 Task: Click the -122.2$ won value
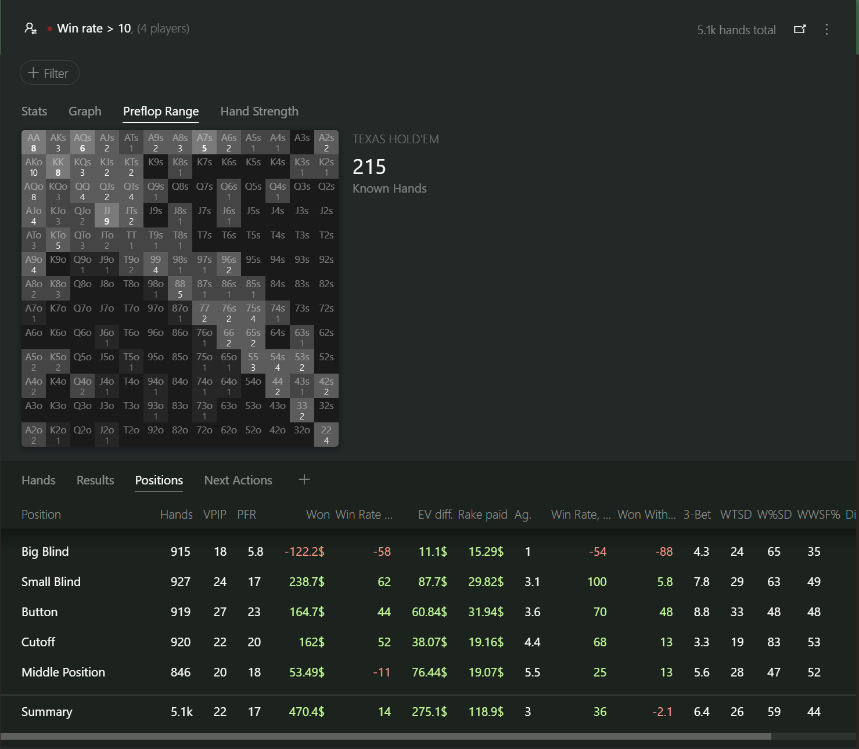(x=304, y=552)
